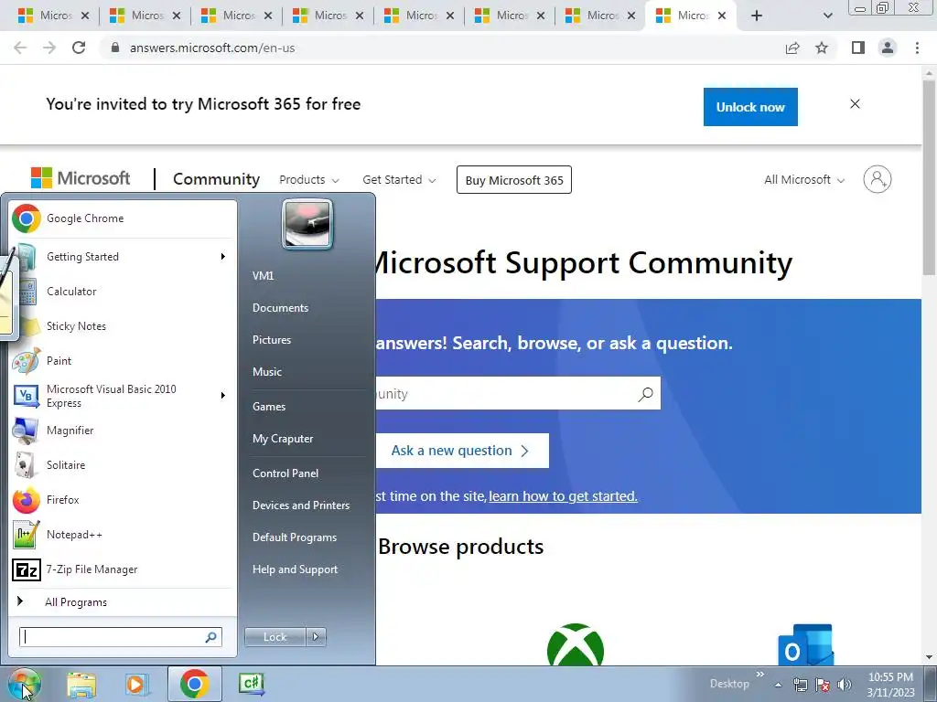The width and height of the screenshot is (937, 702).
Task: Click the Chrome address bar URL
Action: (x=212, y=48)
